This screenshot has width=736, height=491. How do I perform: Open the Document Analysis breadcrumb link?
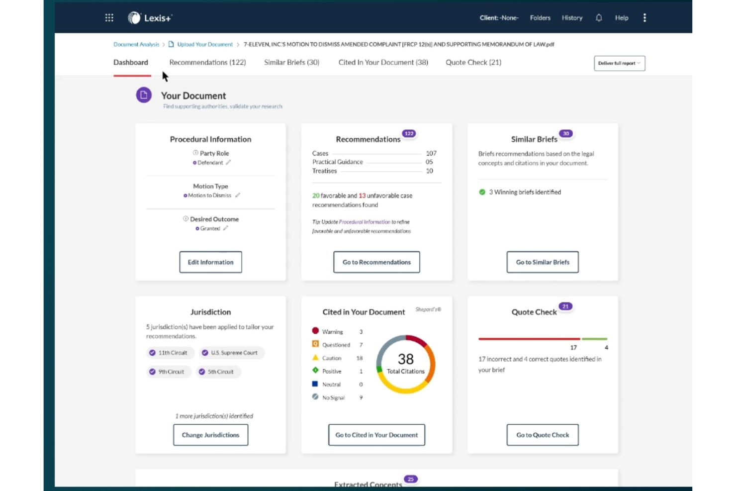click(136, 44)
